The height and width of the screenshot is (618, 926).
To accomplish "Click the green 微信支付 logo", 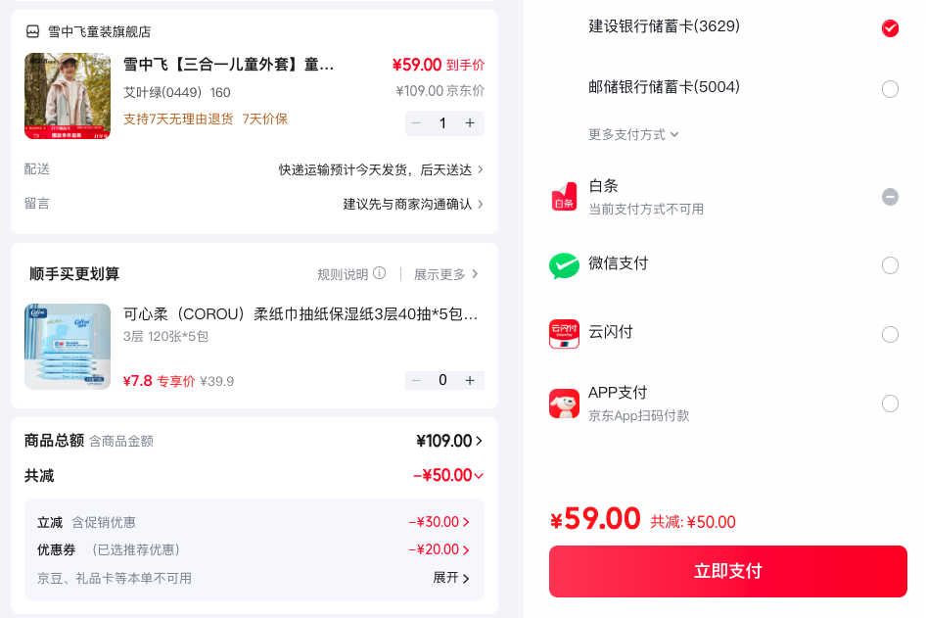I will click(564, 265).
